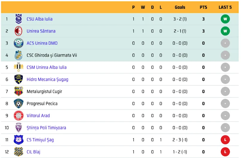The height and width of the screenshot is (158, 241).
Task: Click the Metalurgistul Cugir club crest
Action: (x=19, y=91)
